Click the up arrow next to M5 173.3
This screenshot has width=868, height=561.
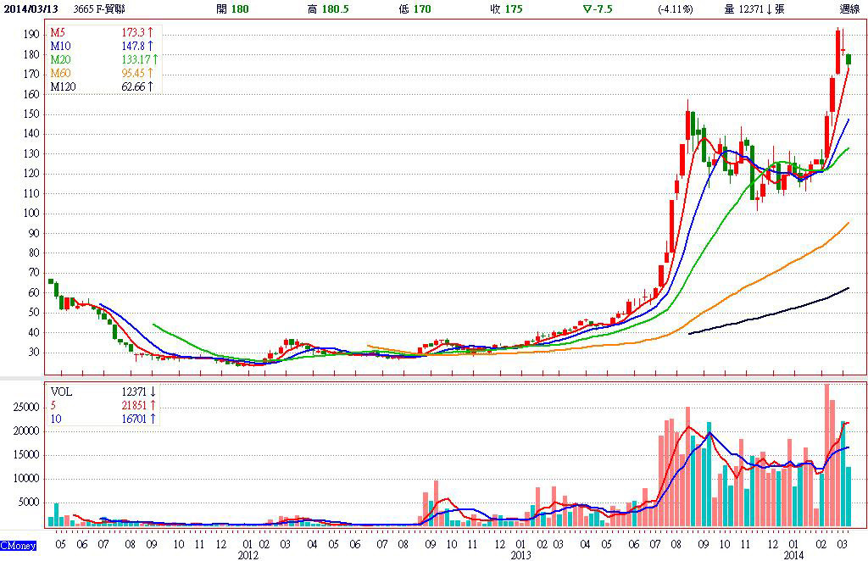click(x=151, y=32)
